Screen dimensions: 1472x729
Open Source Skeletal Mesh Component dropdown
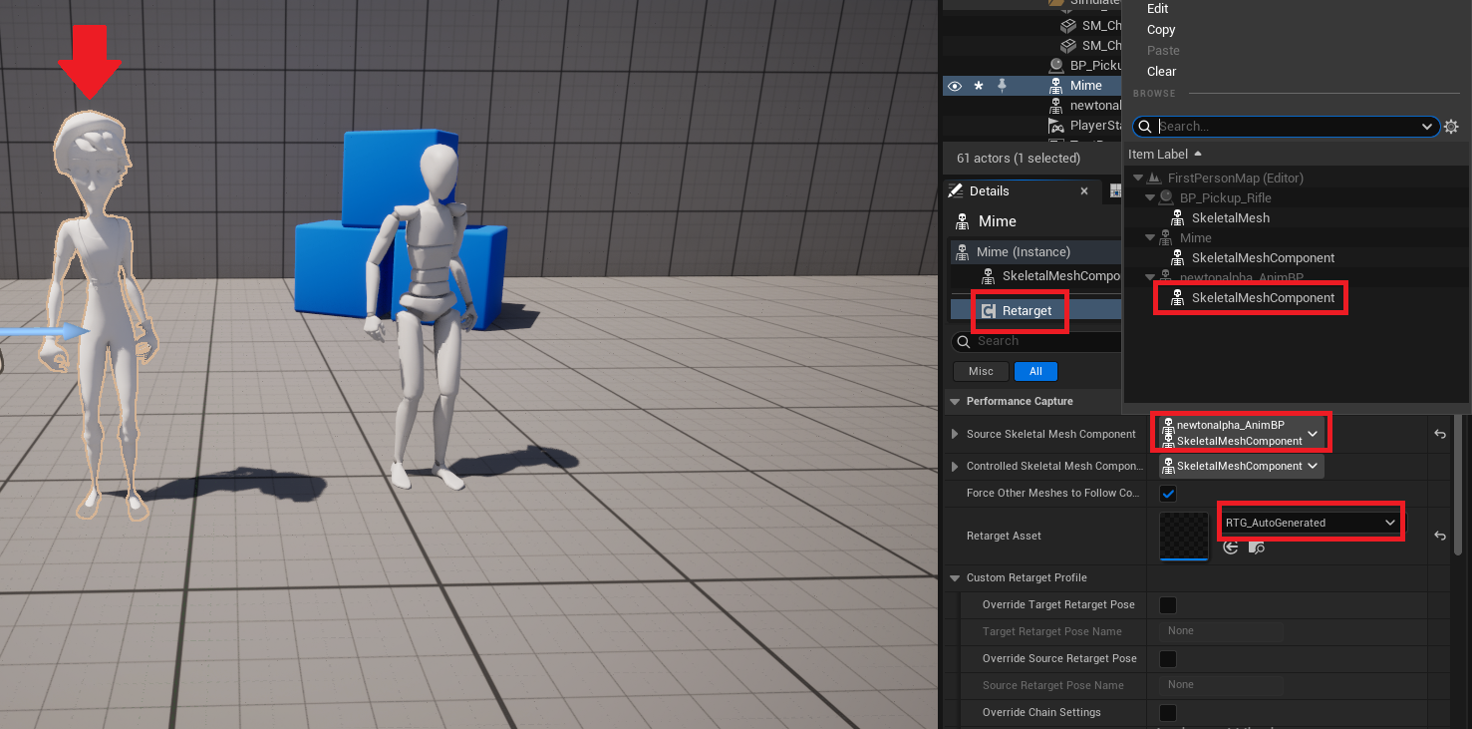[x=1242, y=433]
